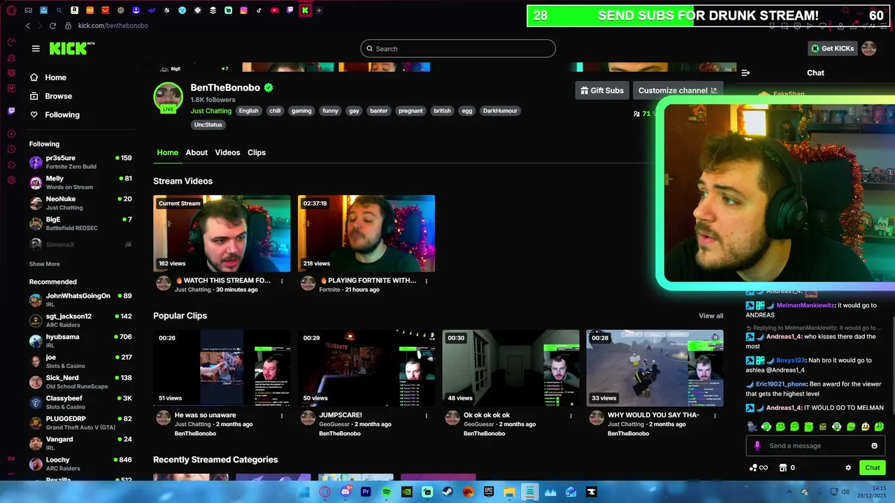This screenshot has width=895, height=503.
Task: Open options for WATCH THIS STREAM video
Action: (x=282, y=281)
